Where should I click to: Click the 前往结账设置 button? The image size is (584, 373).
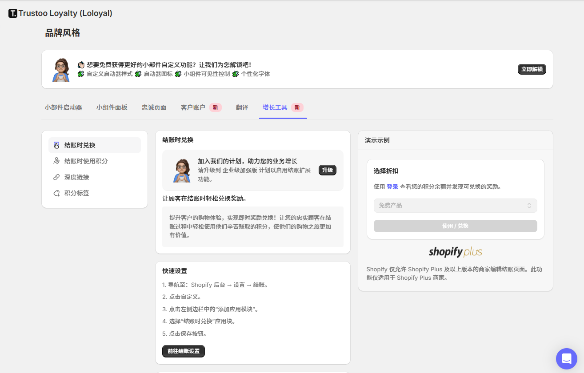[184, 351]
